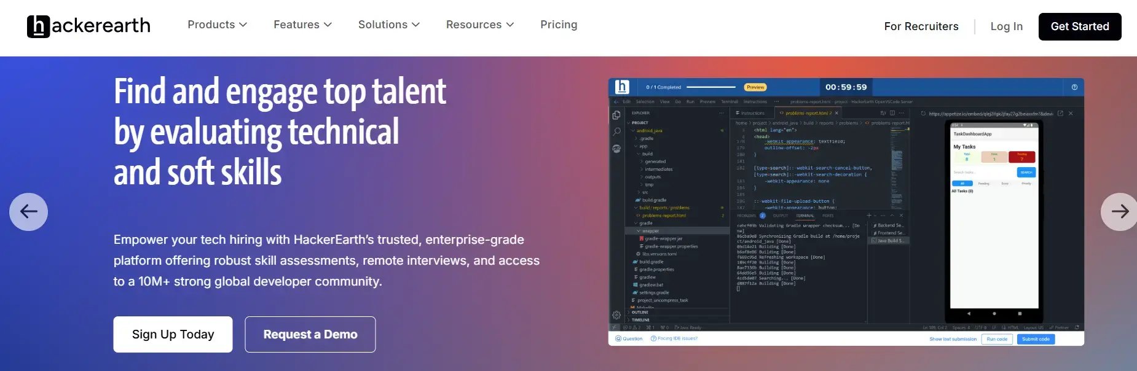Image resolution: width=1137 pixels, height=371 pixels.
Task: Switch to PORTS panel tab
Action: click(x=828, y=216)
